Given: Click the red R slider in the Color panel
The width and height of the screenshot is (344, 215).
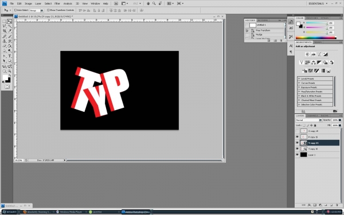Looking at the screenshot, I should tap(316, 23).
